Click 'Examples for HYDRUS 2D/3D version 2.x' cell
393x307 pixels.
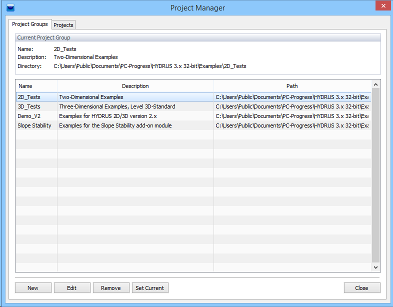click(135, 116)
